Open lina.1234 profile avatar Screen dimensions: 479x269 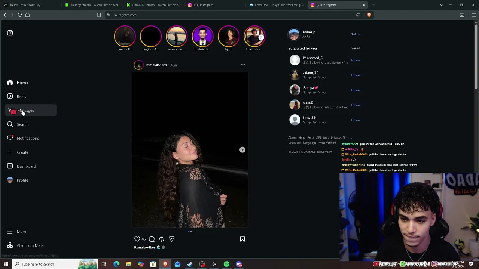pos(295,120)
